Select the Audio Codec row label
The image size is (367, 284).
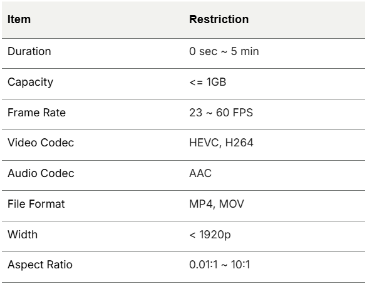coord(41,173)
